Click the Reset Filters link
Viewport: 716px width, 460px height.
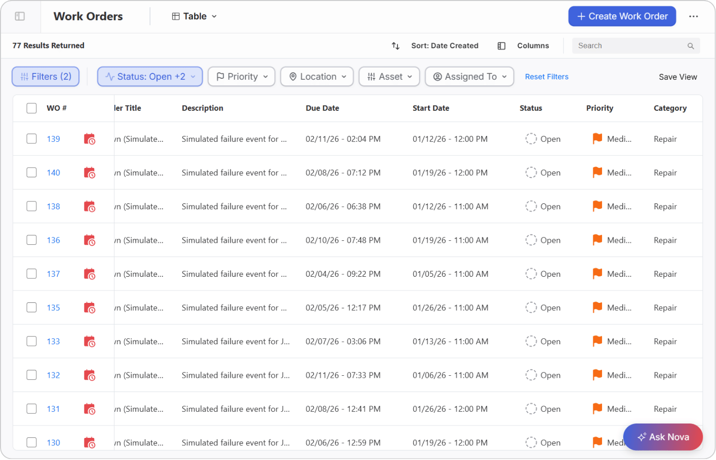click(547, 77)
